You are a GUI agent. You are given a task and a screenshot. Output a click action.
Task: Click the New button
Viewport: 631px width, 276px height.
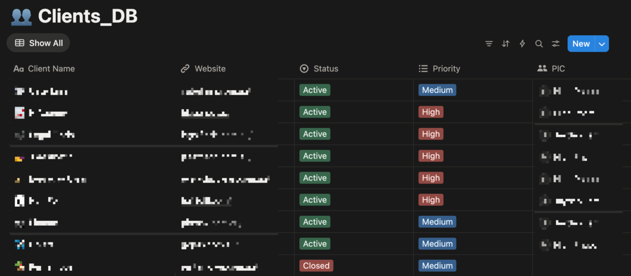pyautogui.click(x=581, y=44)
